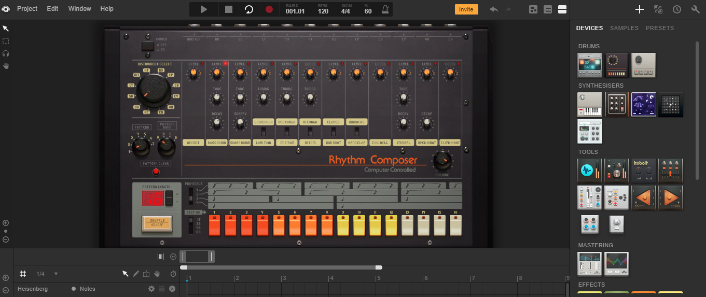Toggle the Shuffle On/Off button

(x=157, y=223)
